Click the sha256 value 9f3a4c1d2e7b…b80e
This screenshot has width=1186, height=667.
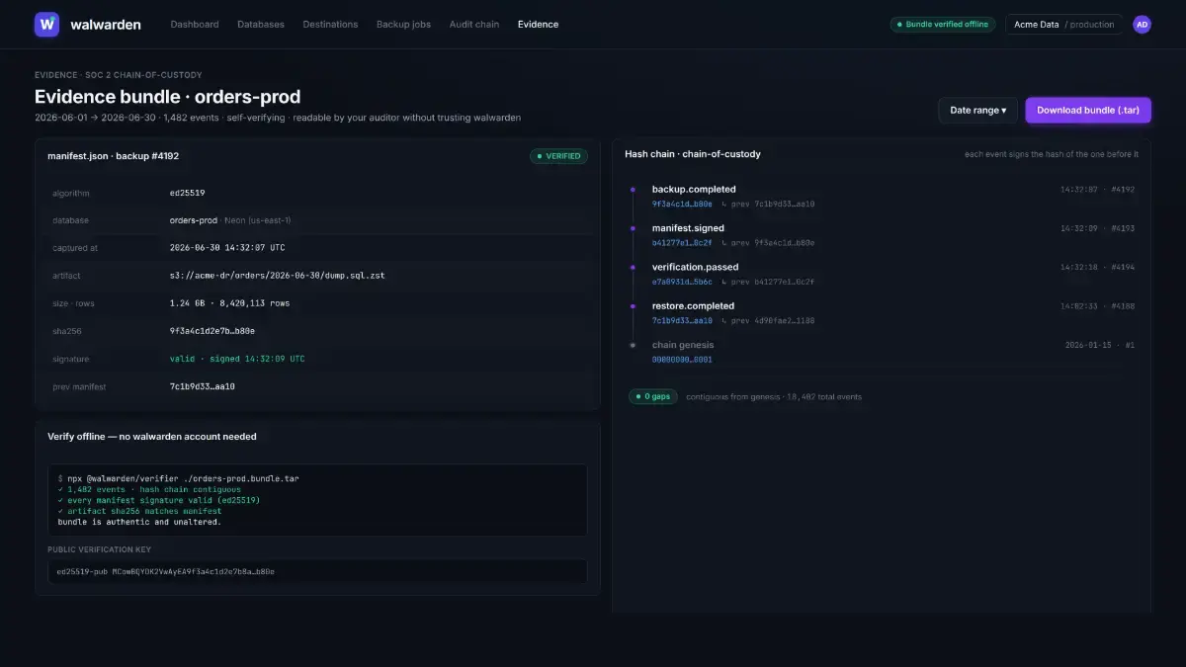(212, 331)
